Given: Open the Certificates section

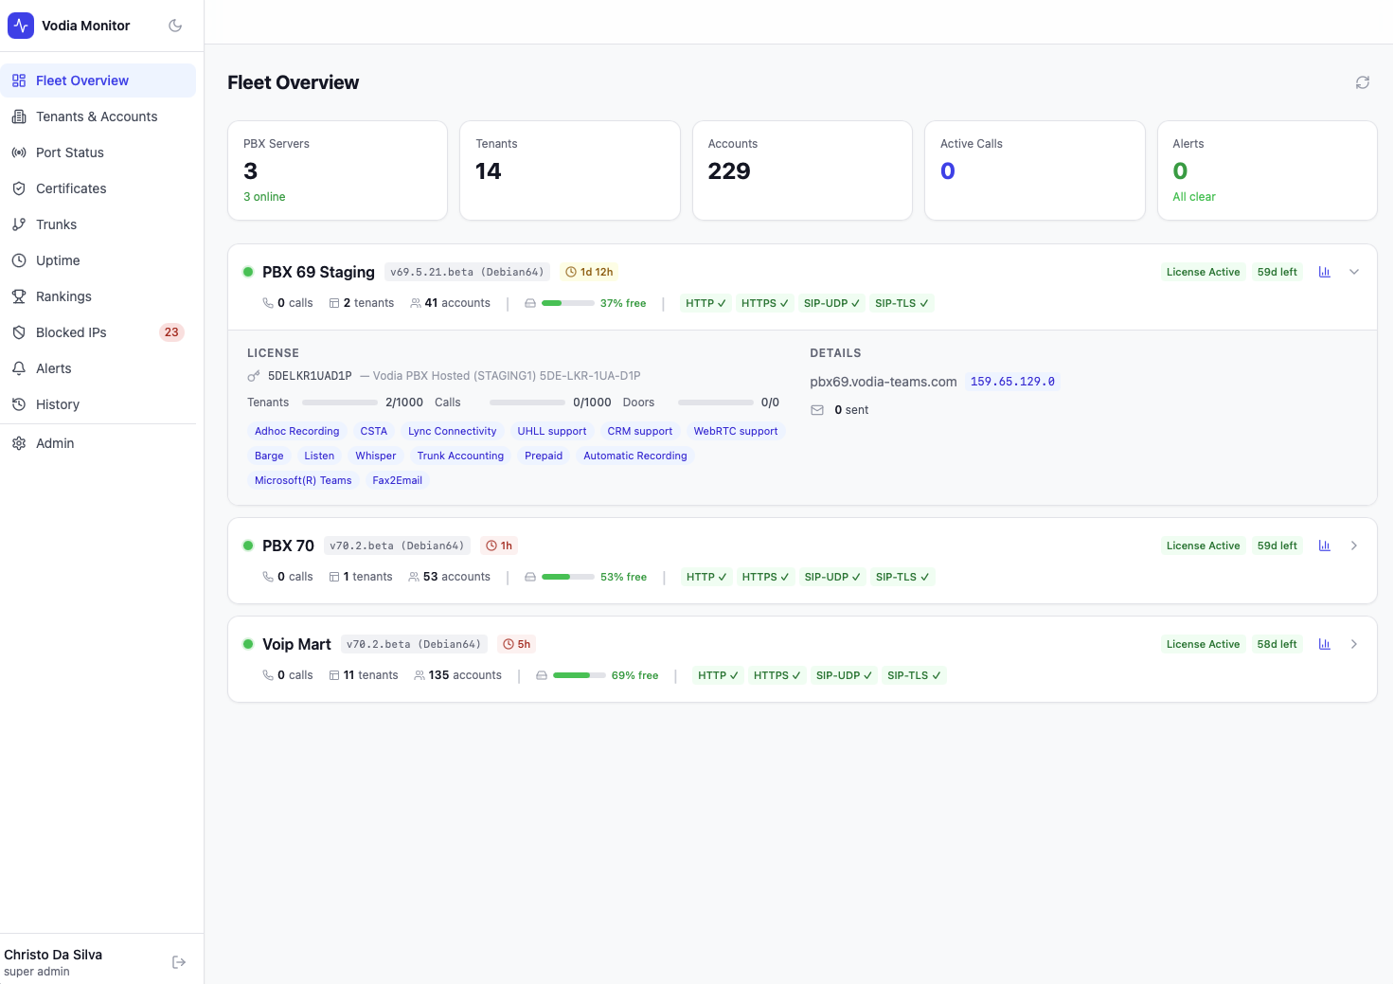Looking at the screenshot, I should [71, 188].
